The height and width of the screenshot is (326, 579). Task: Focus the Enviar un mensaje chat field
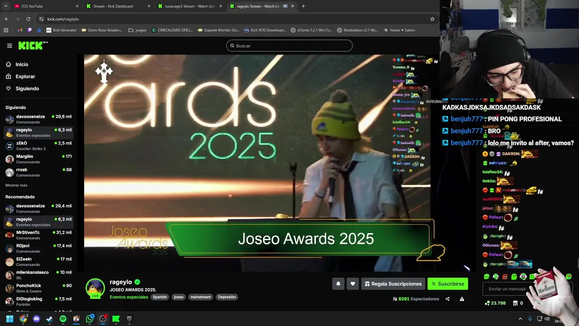coord(507,289)
